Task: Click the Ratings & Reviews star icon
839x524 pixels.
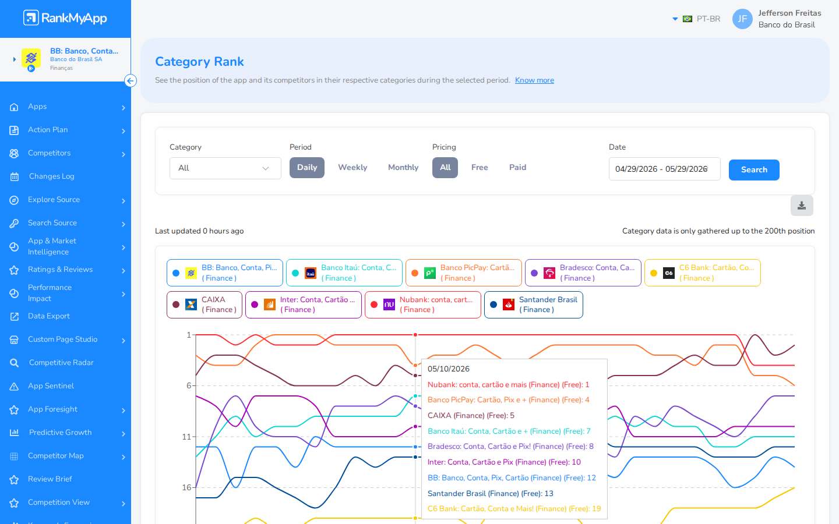Action: [15, 270]
